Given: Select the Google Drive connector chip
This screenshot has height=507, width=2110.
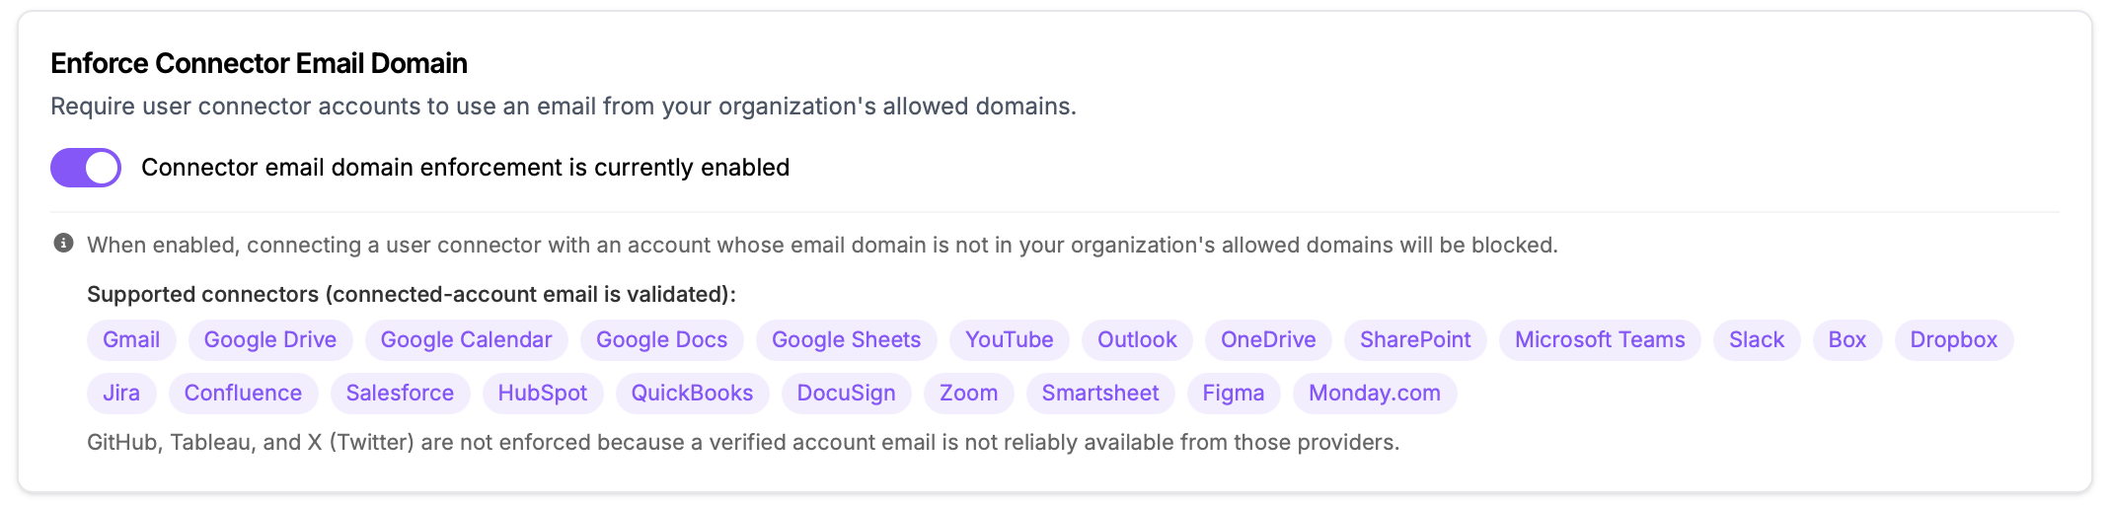Looking at the screenshot, I should click(270, 340).
